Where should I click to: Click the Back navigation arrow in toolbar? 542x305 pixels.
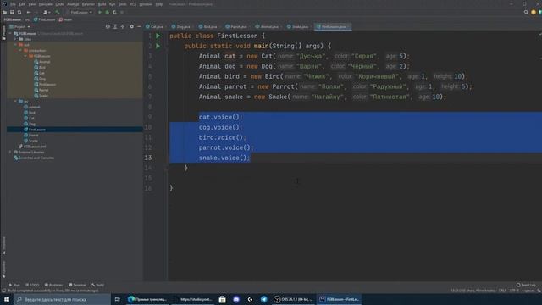click(x=29, y=12)
